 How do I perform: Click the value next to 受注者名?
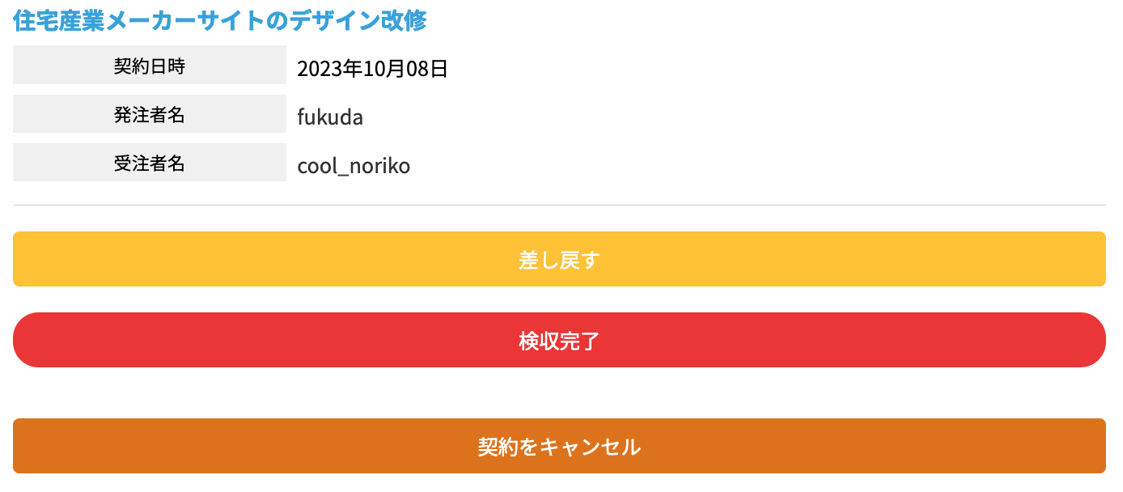tap(354, 166)
